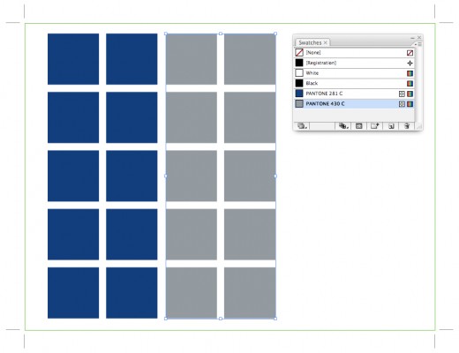The width and height of the screenshot is (459, 353).
Task: Open the Show Swatch Kinds menu icon
Action: 343,126
